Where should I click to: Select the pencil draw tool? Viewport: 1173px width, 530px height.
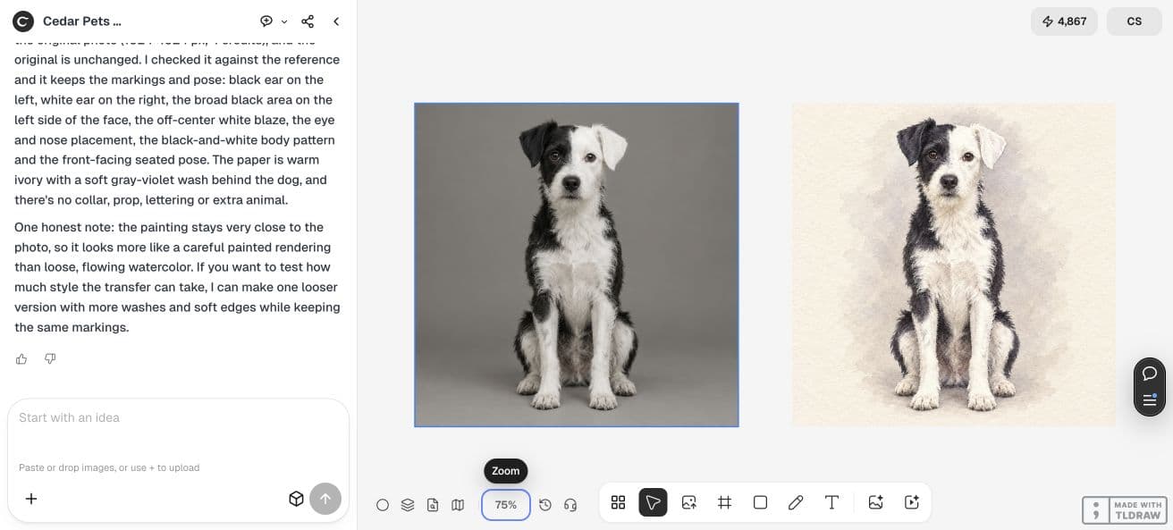coord(796,502)
